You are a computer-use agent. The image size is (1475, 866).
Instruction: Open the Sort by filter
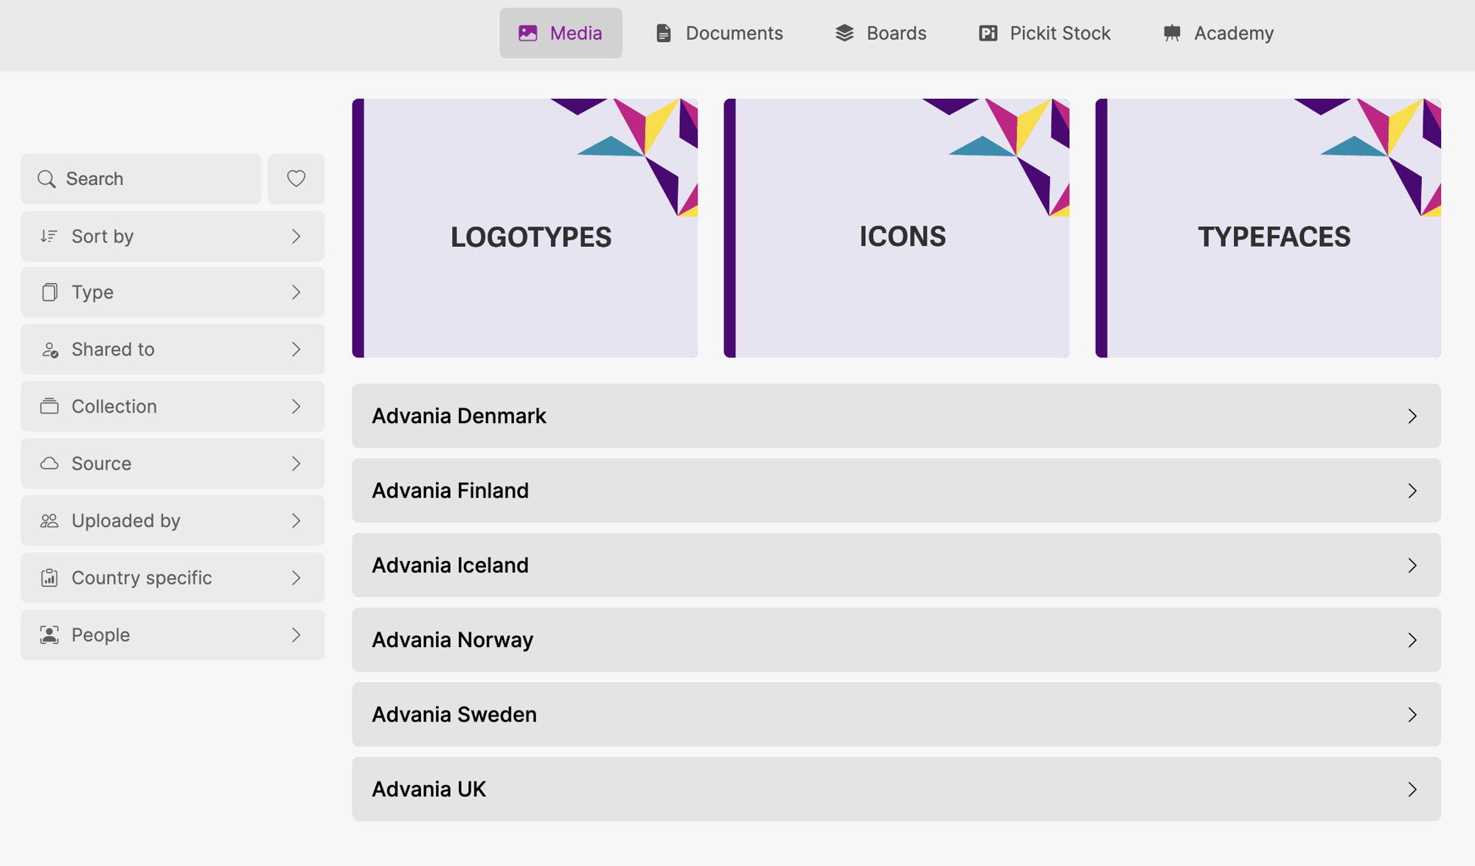[x=173, y=236]
